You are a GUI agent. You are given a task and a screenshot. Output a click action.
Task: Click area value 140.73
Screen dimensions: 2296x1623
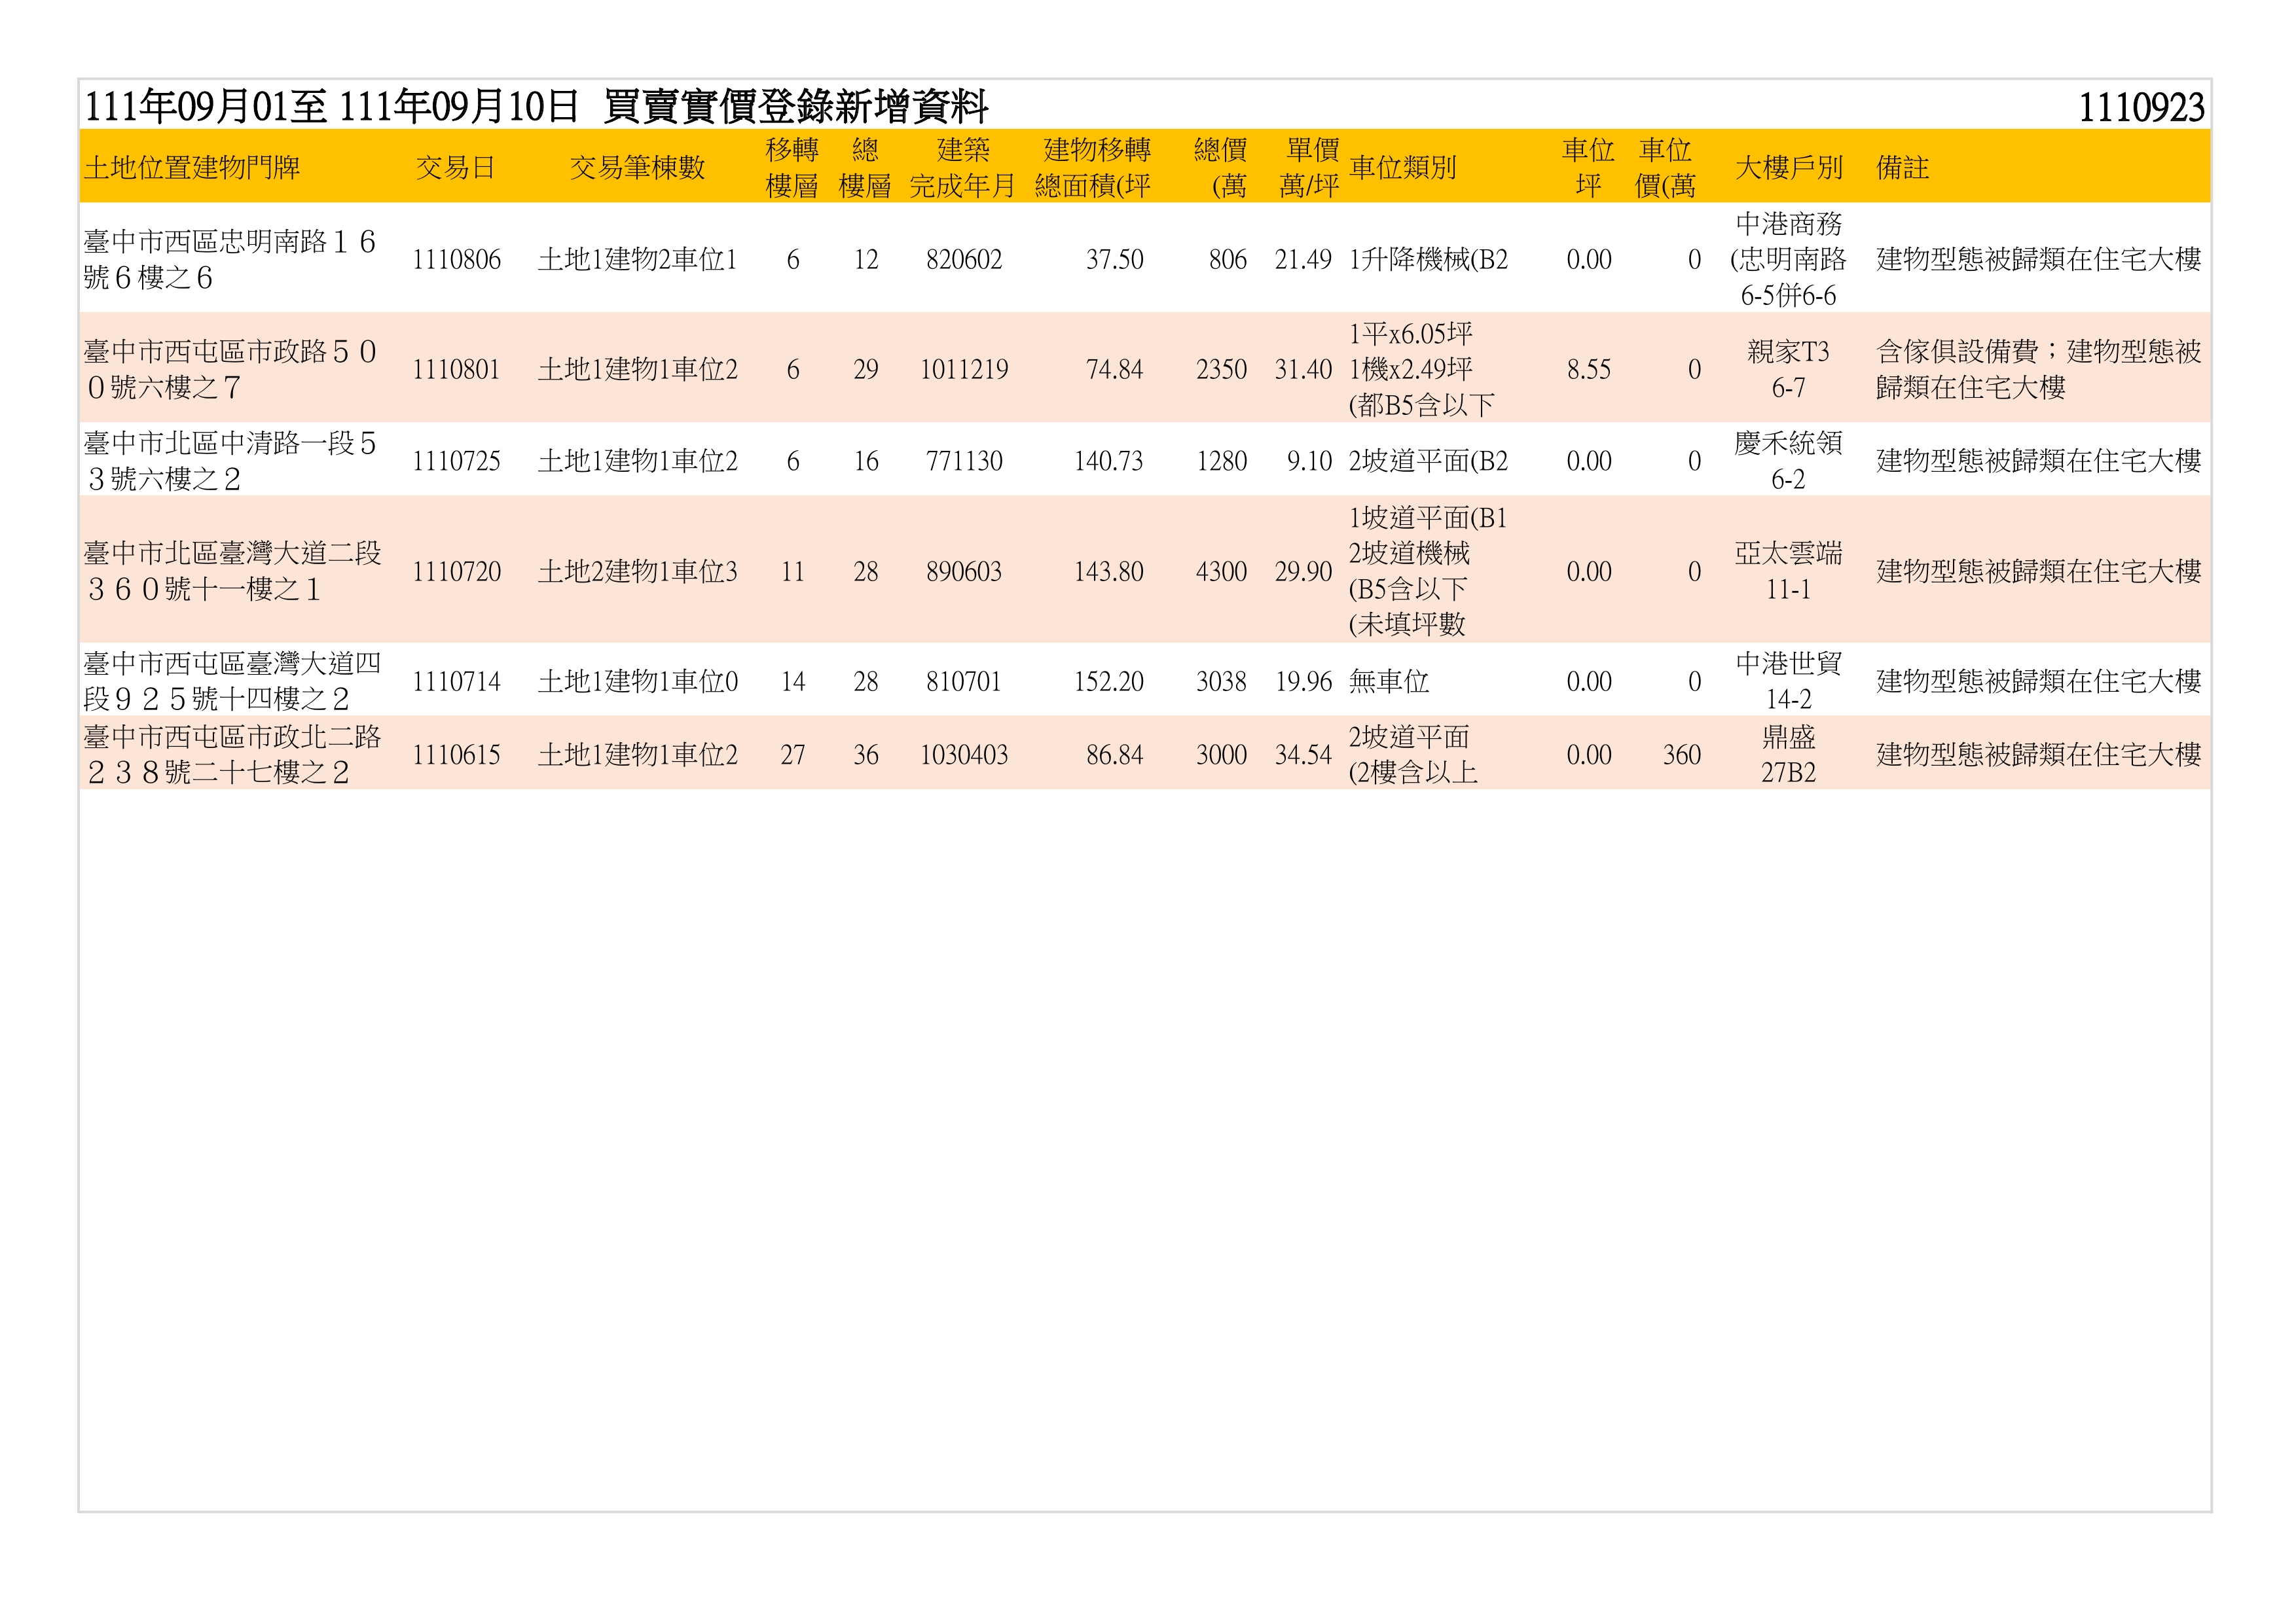pos(1109,461)
